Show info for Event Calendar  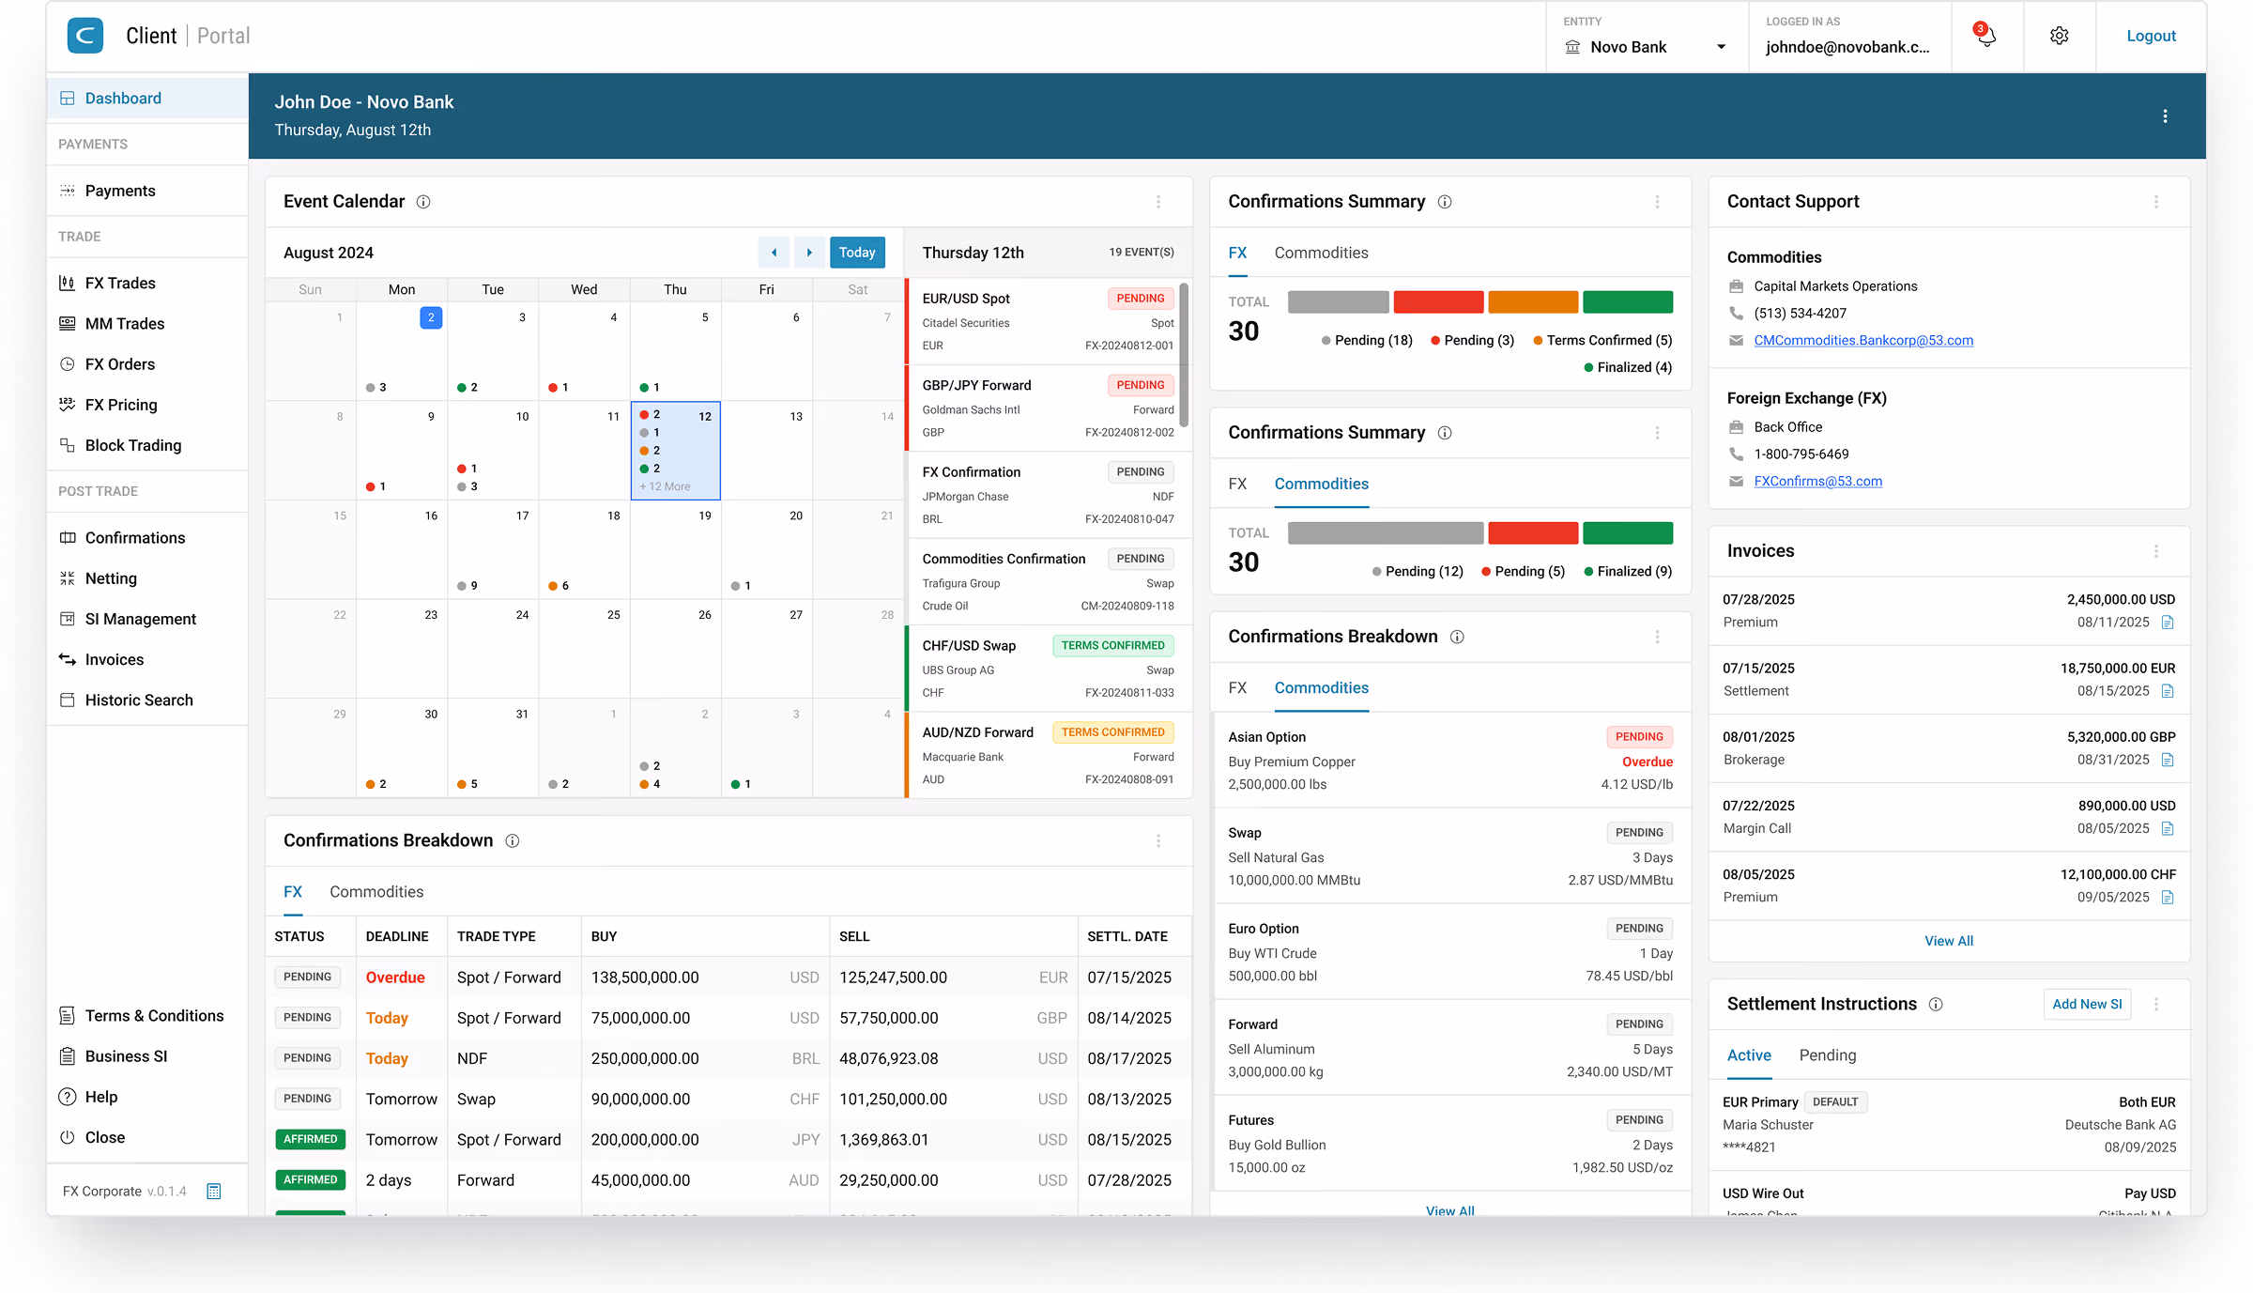[x=423, y=202]
